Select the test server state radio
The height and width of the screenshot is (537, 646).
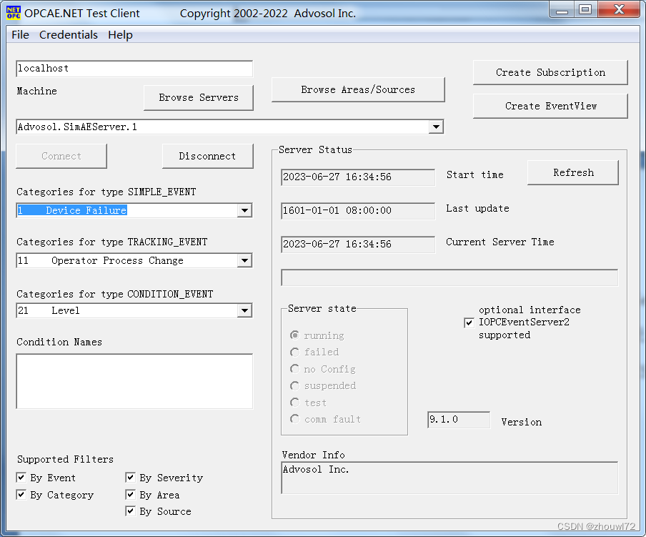click(294, 403)
